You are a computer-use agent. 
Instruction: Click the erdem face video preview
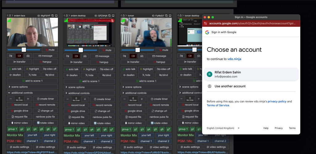coord(32,32)
